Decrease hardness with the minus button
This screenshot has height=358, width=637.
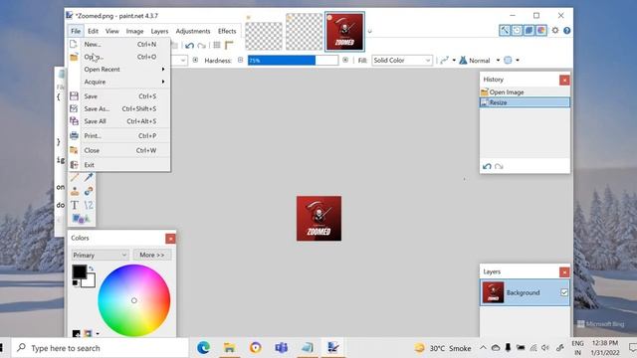click(x=240, y=60)
